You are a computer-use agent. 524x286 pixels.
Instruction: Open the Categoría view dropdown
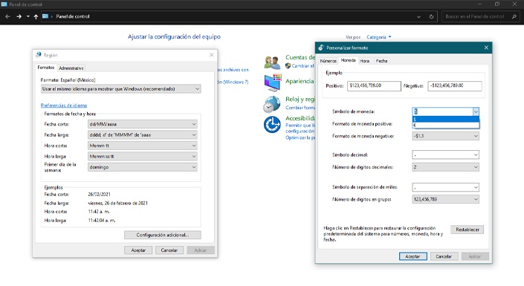coord(378,37)
